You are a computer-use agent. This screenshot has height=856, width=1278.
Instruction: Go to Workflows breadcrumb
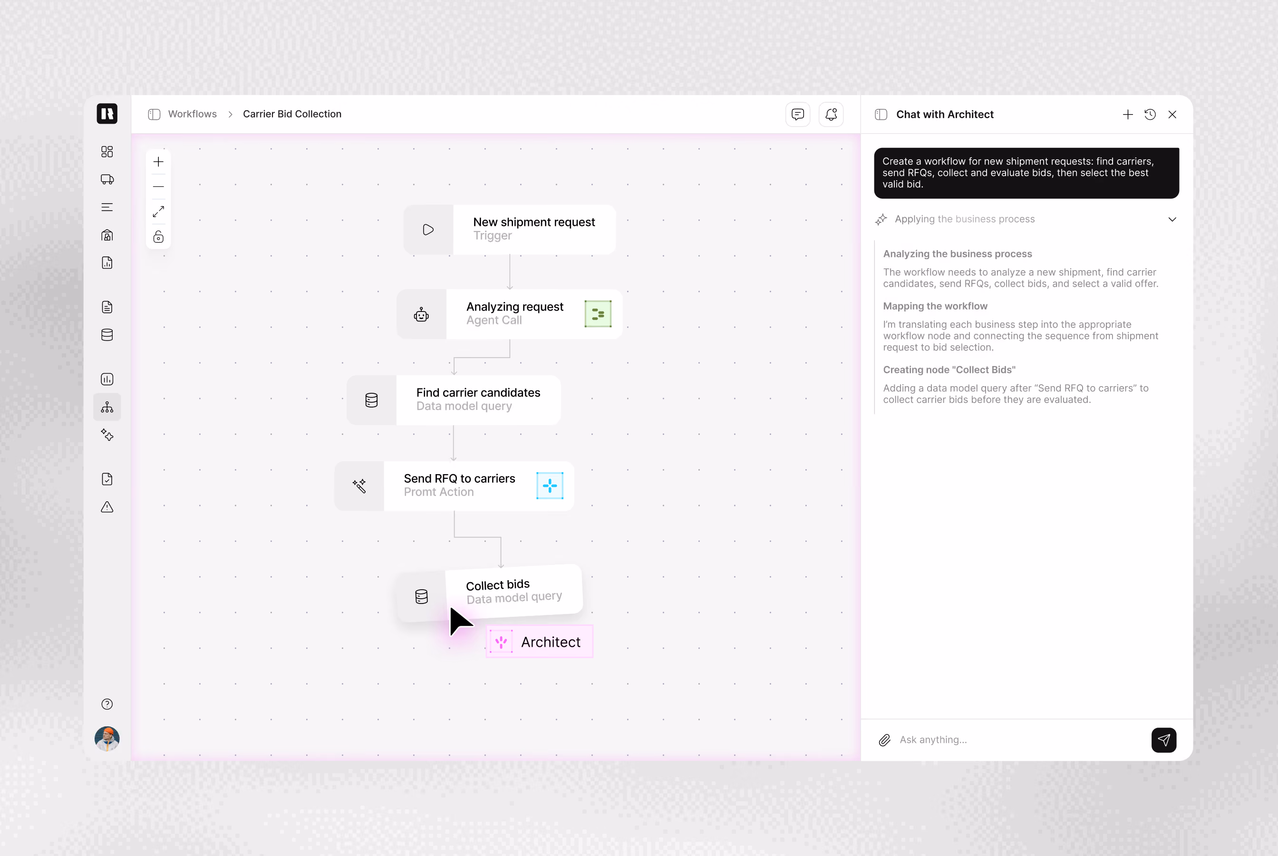192,114
